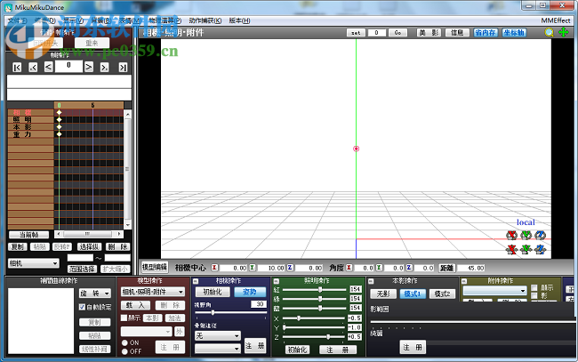Click the yellow magnifier view-zoom icon

point(550,33)
